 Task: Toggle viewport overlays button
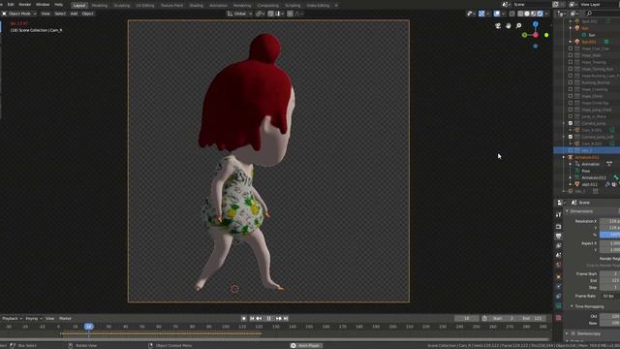pos(497,14)
